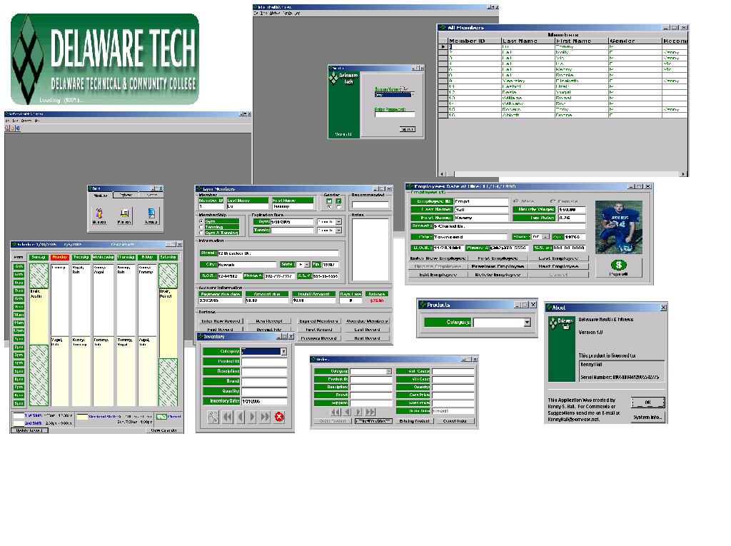
Task: Click the third toolbar icon in the left main window
Action: click(x=18, y=128)
